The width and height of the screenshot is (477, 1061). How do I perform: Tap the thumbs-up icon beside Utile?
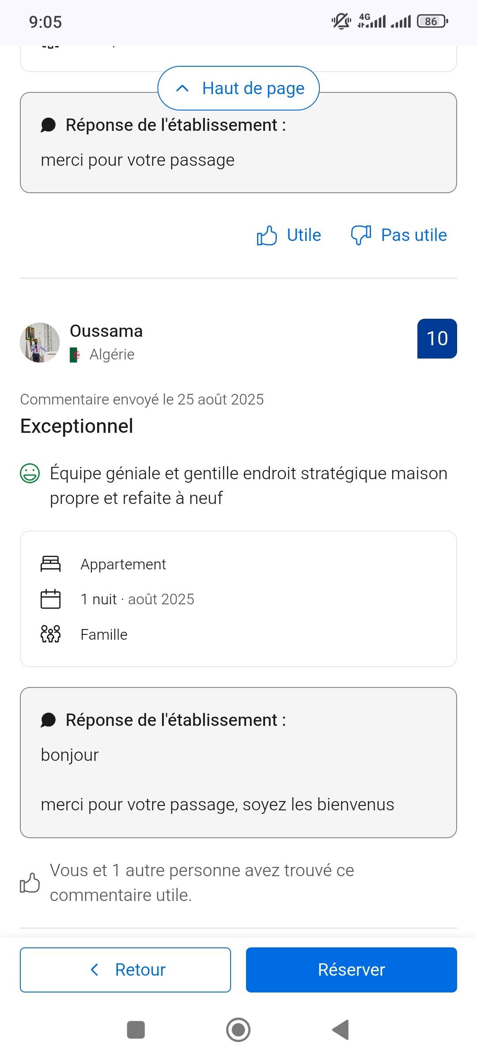tap(267, 235)
